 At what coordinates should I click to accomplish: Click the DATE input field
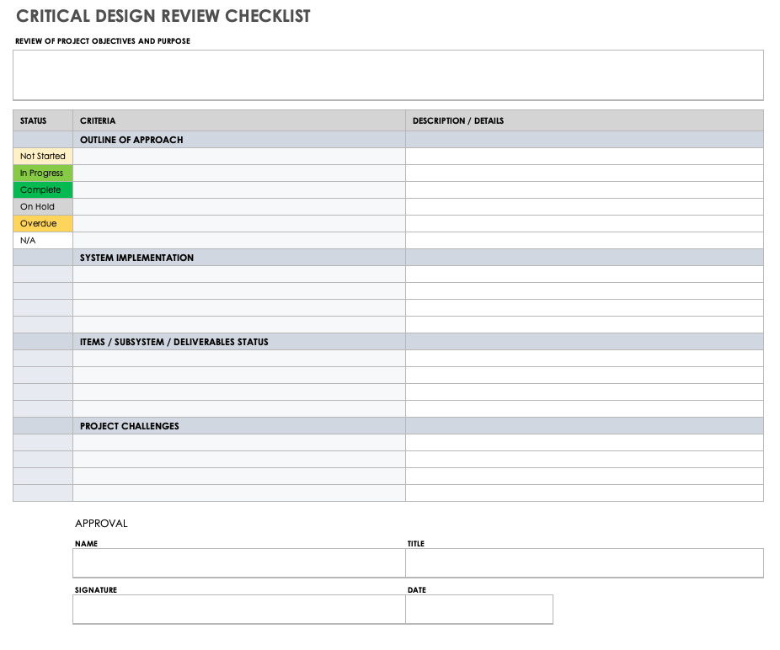click(478, 610)
